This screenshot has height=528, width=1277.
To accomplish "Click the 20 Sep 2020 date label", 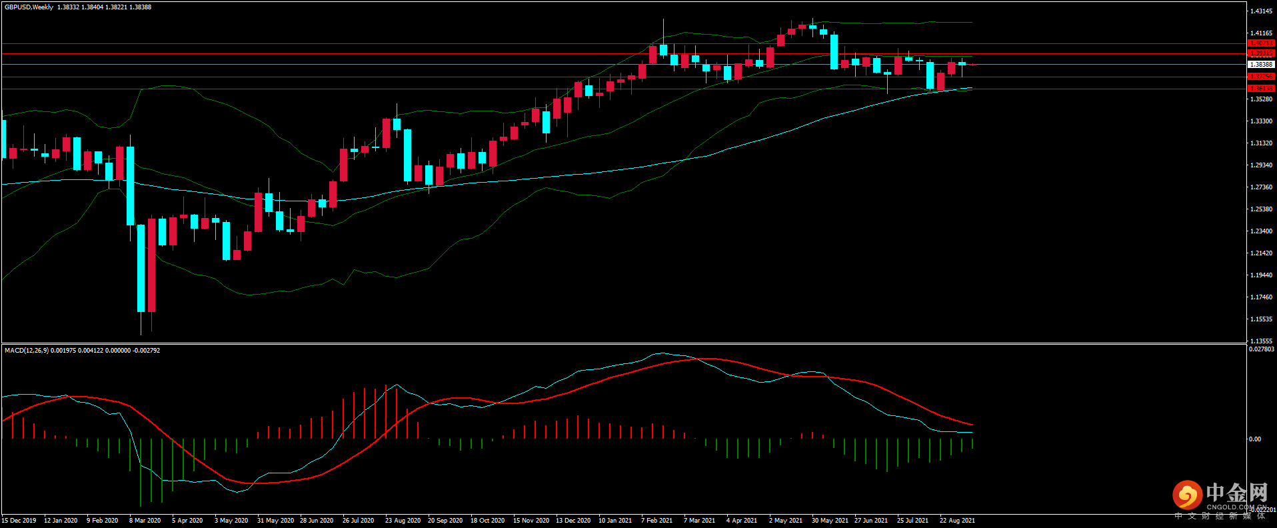I will 445,521.
